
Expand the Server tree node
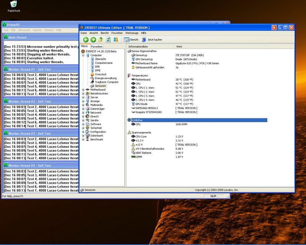[x=83, y=97]
